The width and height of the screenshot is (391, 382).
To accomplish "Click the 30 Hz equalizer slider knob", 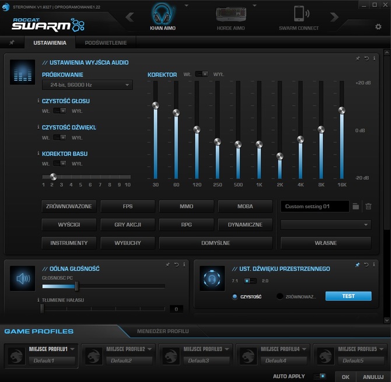I will click(x=155, y=105).
